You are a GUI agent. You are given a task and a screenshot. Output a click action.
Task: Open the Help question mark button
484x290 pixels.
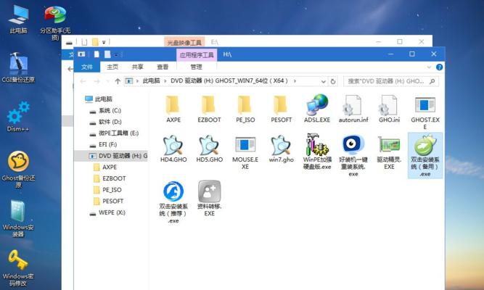click(x=439, y=67)
